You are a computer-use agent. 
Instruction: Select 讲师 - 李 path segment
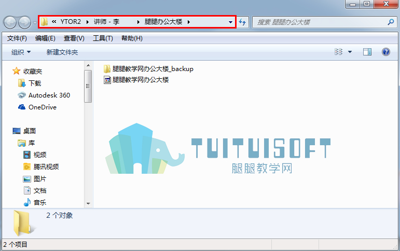point(107,22)
